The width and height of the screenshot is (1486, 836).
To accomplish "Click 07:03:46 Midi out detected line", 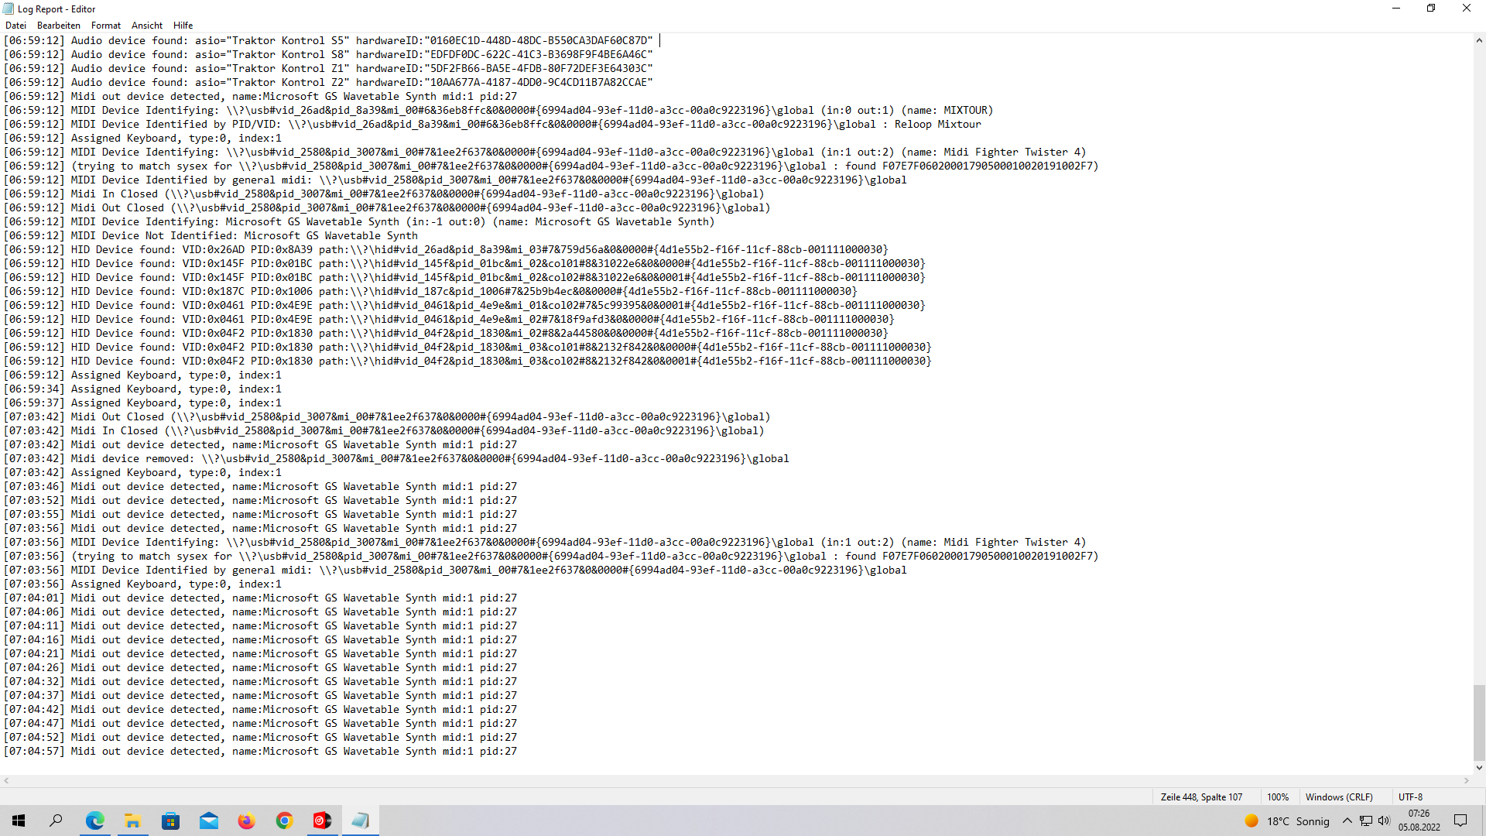I will [260, 487].
